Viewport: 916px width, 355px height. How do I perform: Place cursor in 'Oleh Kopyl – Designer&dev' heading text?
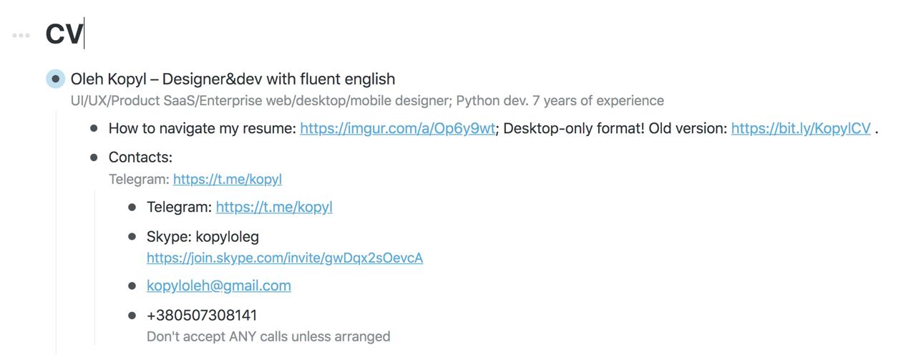tap(233, 79)
